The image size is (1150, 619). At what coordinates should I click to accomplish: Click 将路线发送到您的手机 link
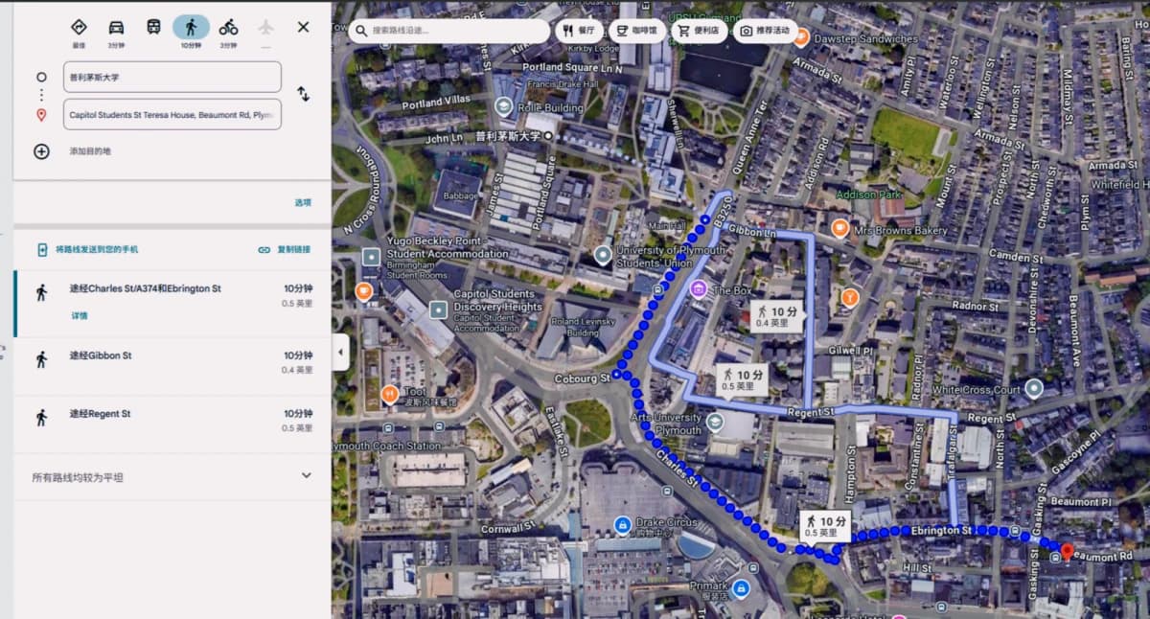(x=87, y=249)
